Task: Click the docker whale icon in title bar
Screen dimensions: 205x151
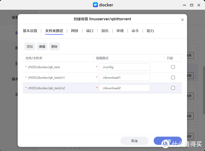Action: pyautogui.click(x=95, y=5)
